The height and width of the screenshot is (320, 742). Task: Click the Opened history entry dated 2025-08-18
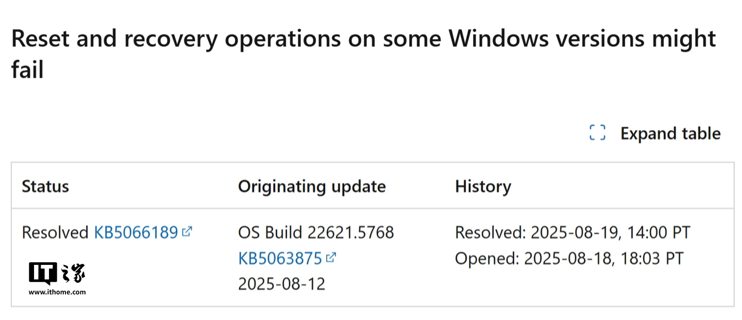(568, 258)
